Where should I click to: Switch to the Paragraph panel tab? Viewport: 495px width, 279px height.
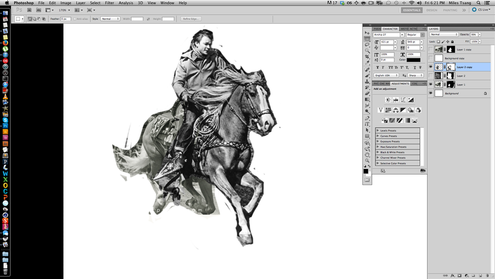point(377,29)
